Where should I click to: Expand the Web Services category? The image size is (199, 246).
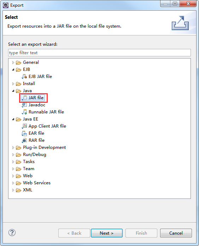point(13,183)
